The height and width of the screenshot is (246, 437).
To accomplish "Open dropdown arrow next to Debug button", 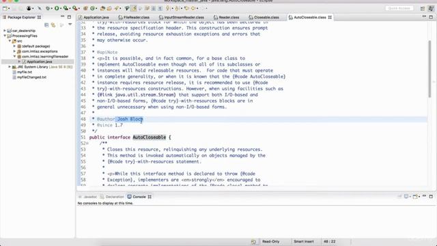I will [x=52, y=9].
